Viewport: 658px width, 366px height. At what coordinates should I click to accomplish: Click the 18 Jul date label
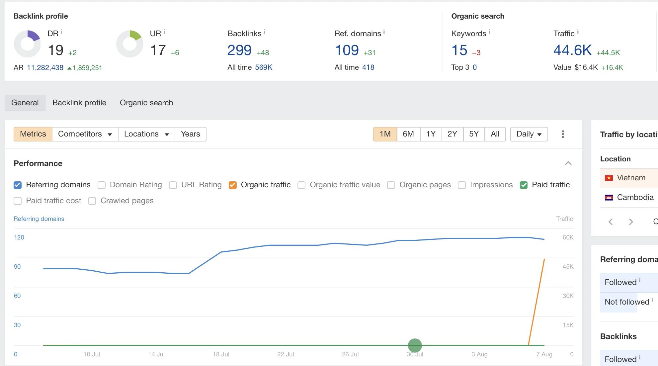221,354
